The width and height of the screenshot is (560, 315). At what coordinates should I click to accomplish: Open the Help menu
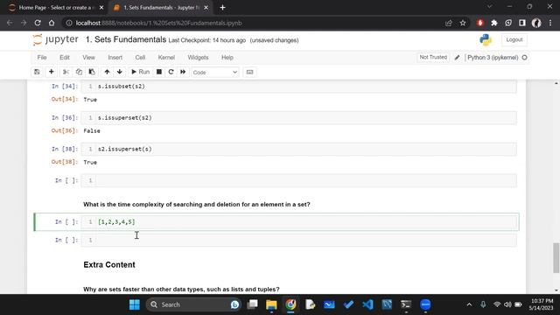(227, 58)
